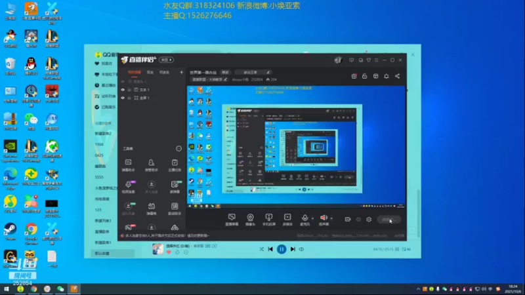Viewport: 525px width, 295px height.
Task: Open the 读弹幕 read-danmaku tool
Action: point(175,187)
